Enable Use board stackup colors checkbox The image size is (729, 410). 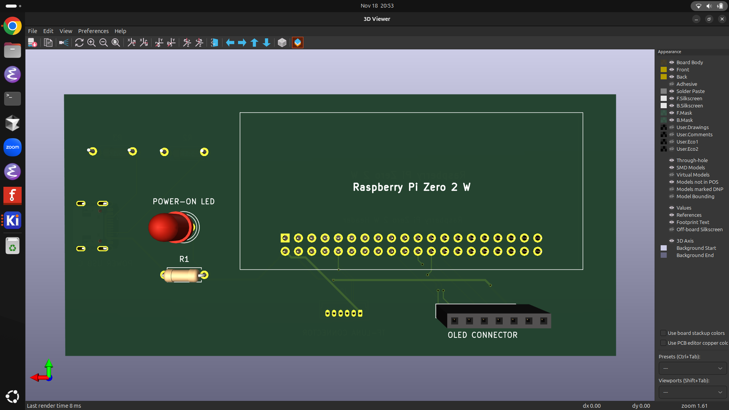pos(663,333)
